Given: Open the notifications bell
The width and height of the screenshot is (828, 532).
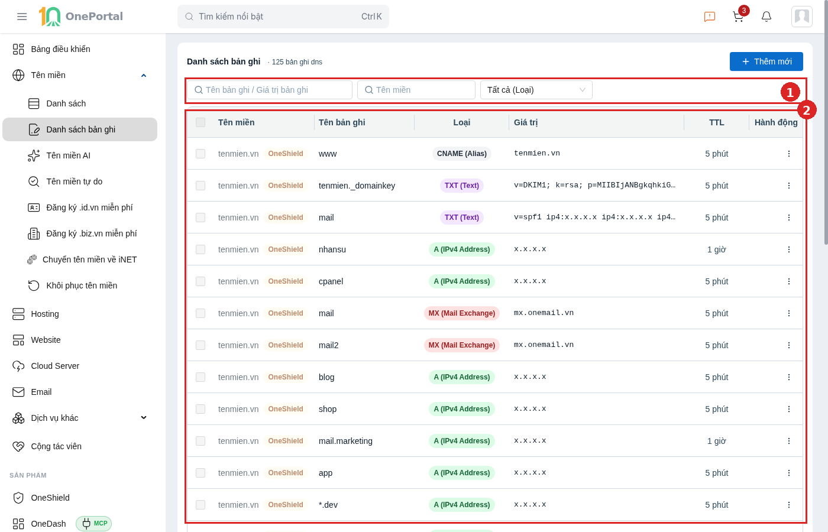Looking at the screenshot, I should click(x=766, y=17).
